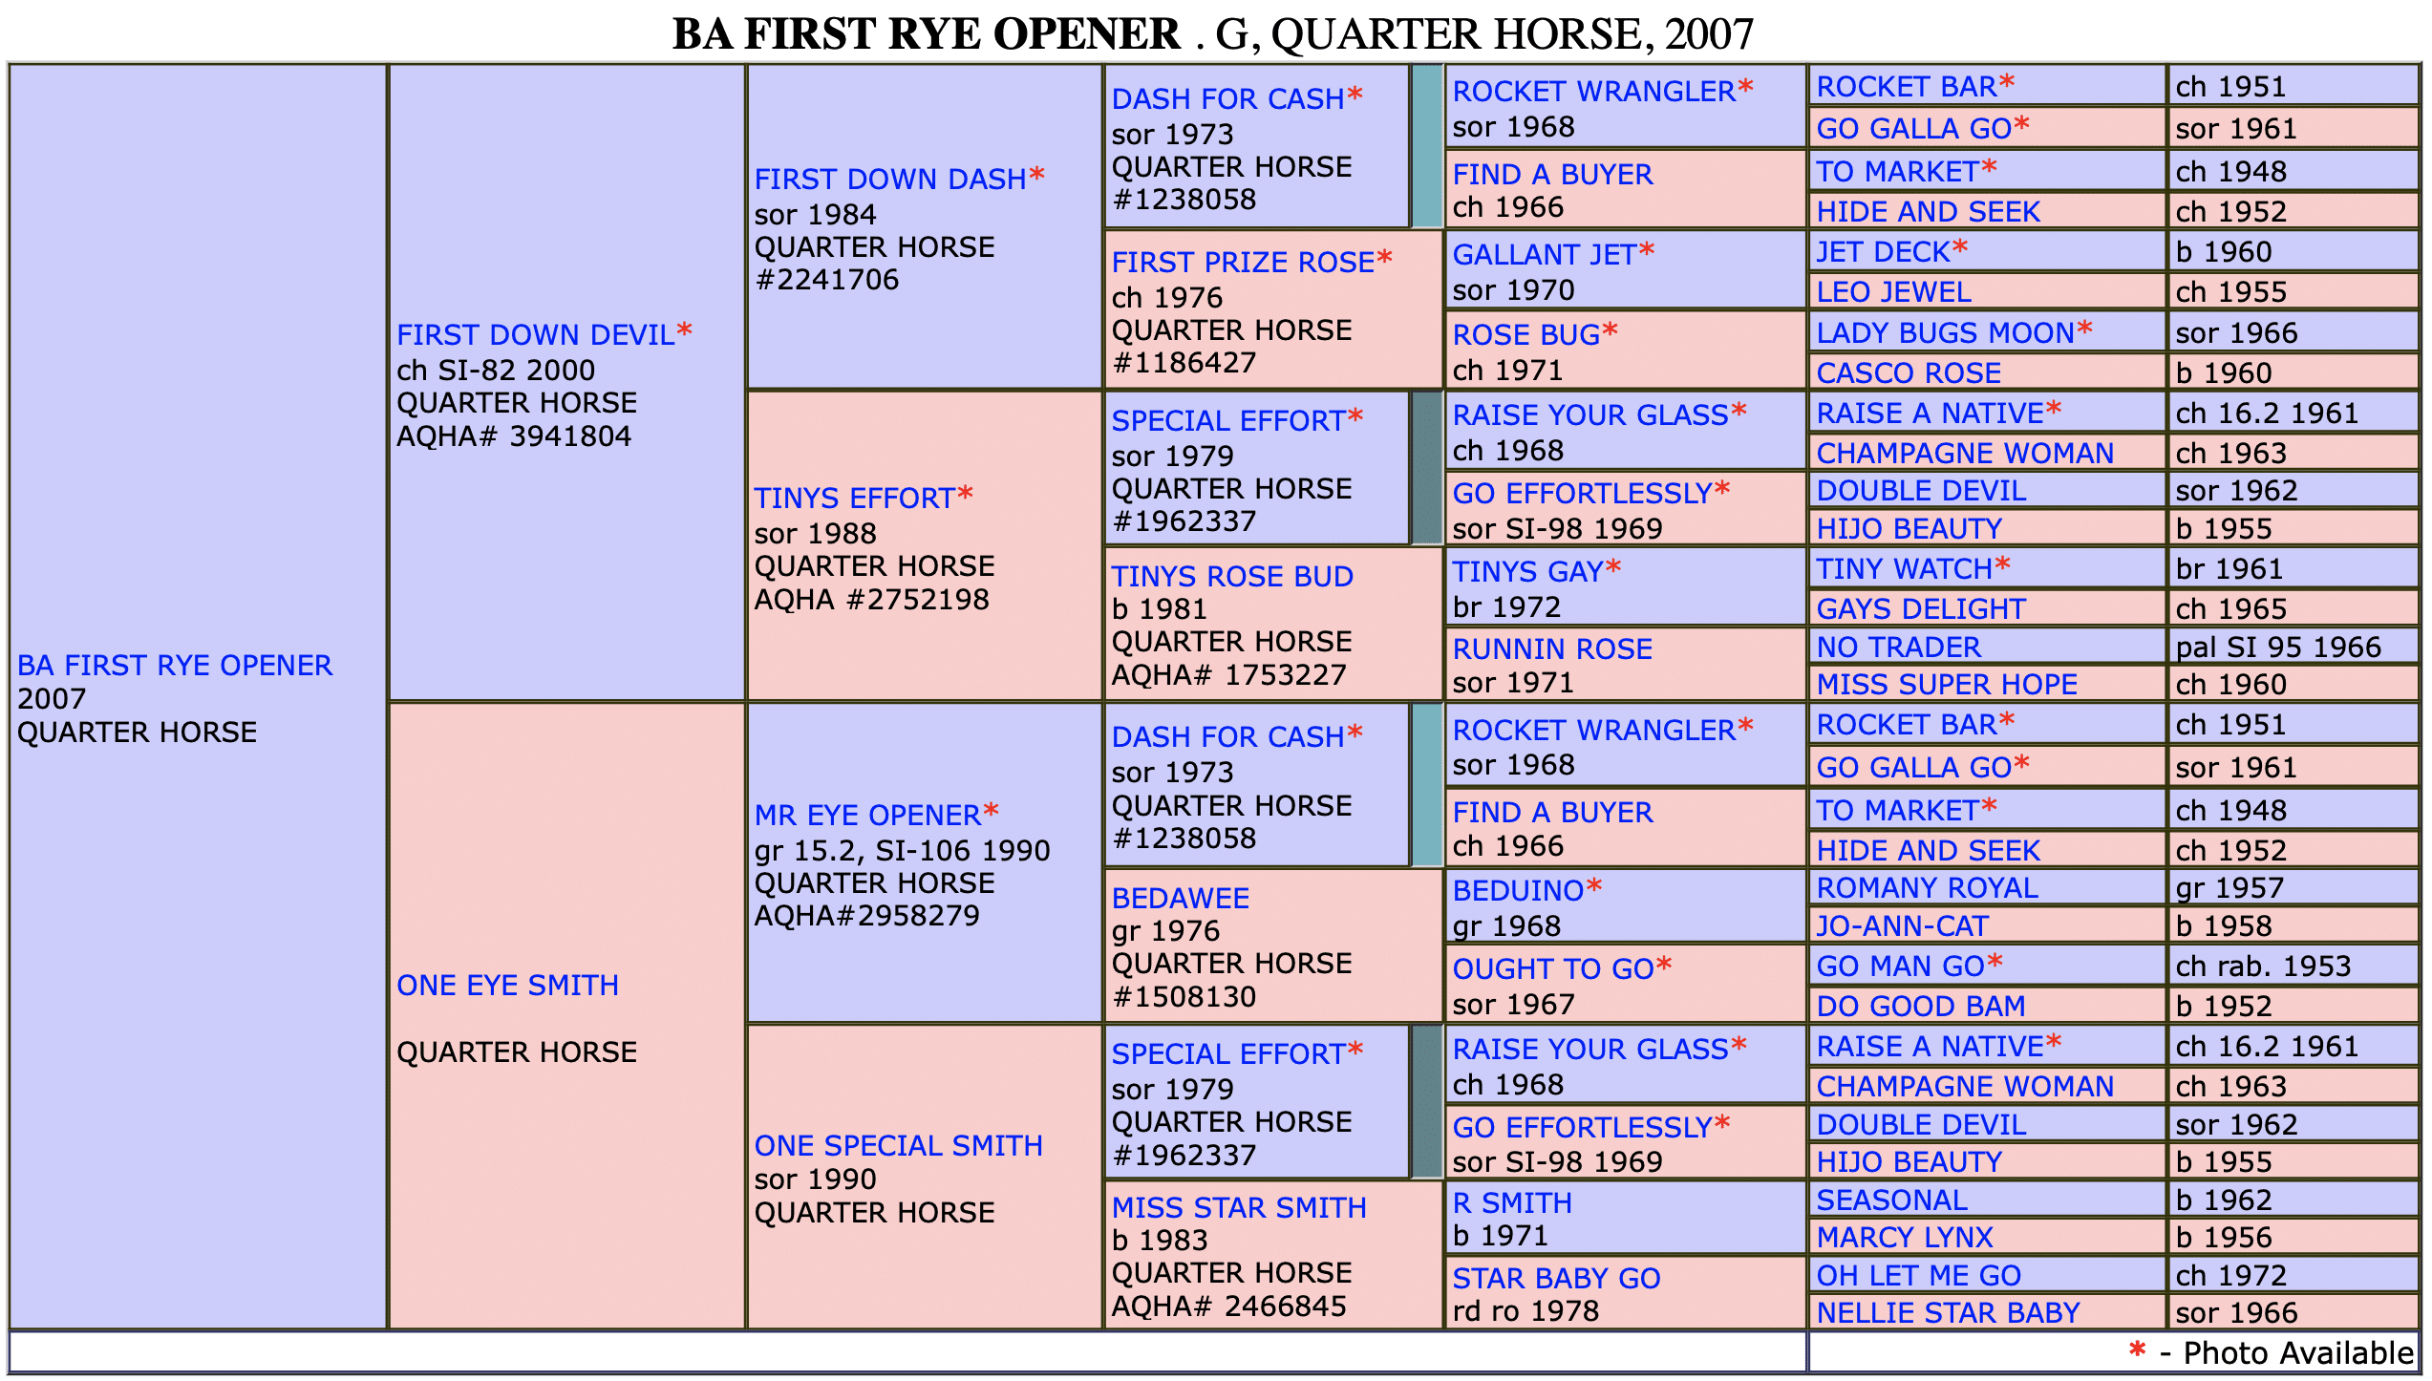Open the ROMANY ROYAL link
This screenshot has width=2432, height=1381.
[x=1927, y=887]
